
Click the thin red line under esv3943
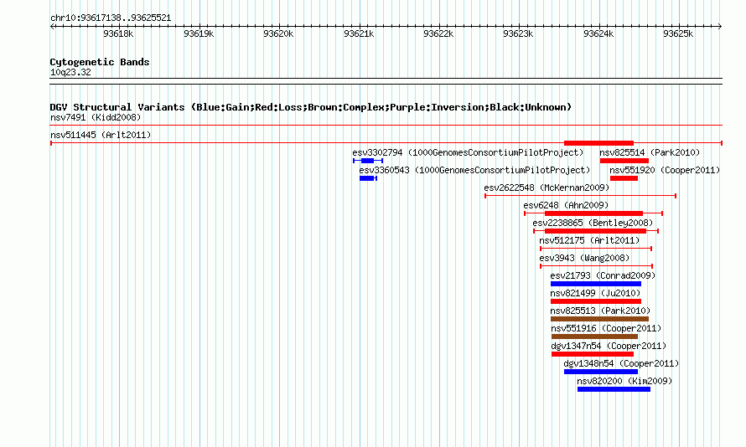coord(596,266)
